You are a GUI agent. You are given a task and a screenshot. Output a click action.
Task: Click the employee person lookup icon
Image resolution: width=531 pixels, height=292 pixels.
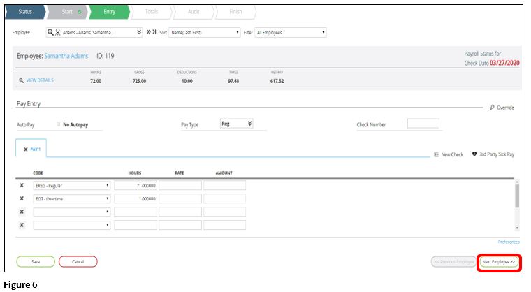[x=57, y=32]
